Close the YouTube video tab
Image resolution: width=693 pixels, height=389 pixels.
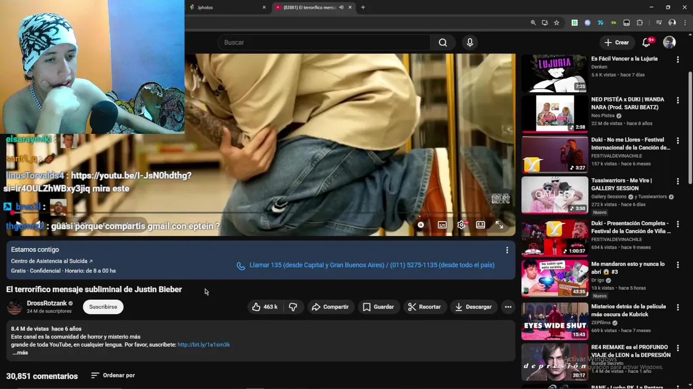click(350, 8)
